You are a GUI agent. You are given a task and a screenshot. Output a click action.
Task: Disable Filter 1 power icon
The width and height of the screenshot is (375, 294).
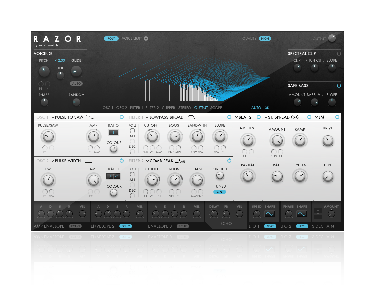229,117
